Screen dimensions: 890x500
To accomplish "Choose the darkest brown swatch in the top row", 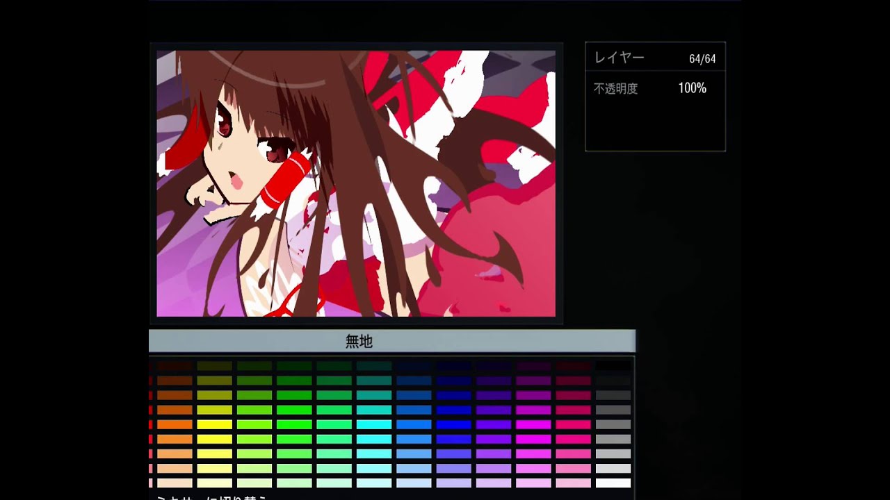I will pyautogui.click(x=175, y=366).
